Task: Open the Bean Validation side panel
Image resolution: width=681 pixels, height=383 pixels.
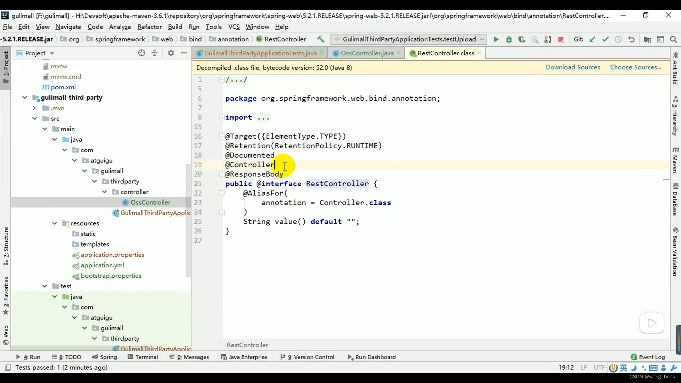Action: 675,252
